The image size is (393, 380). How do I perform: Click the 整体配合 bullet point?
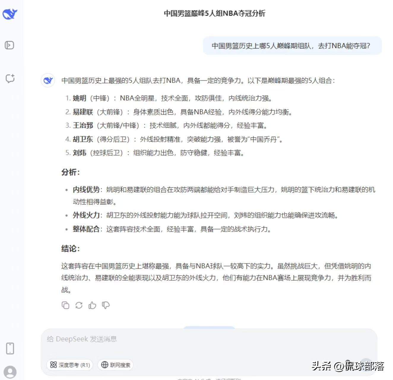click(168, 229)
